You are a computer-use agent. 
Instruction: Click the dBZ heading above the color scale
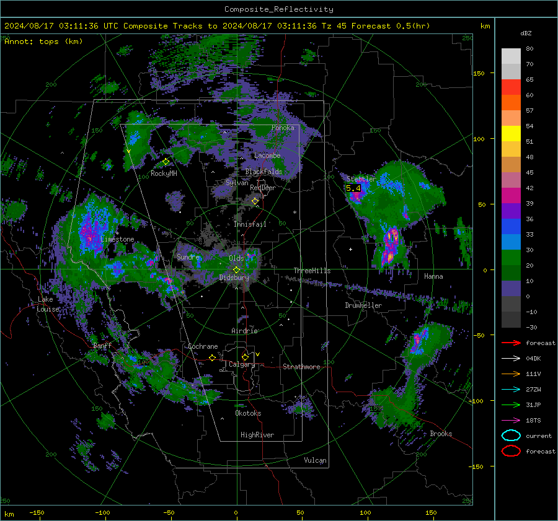(526, 33)
